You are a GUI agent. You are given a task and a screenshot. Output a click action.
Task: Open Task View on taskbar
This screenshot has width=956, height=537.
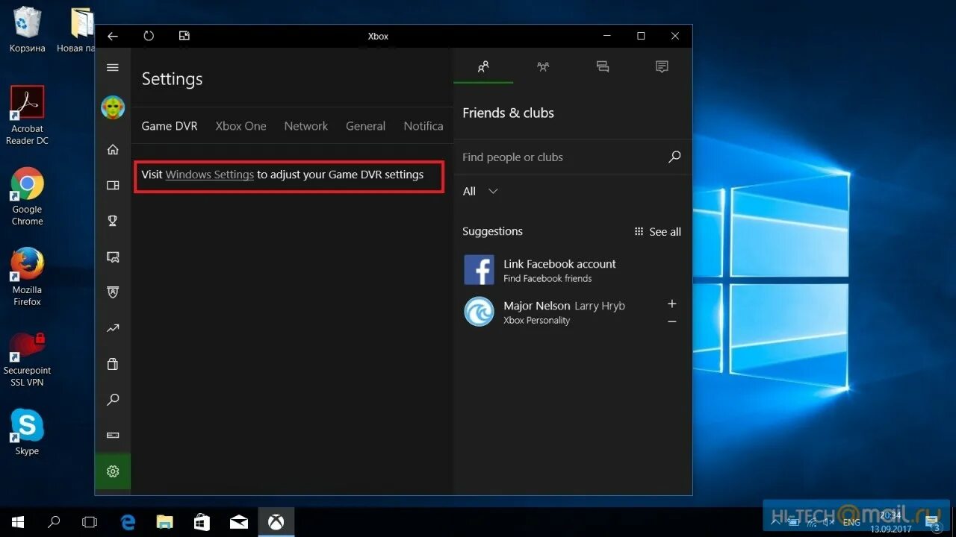(x=90, y=522)
